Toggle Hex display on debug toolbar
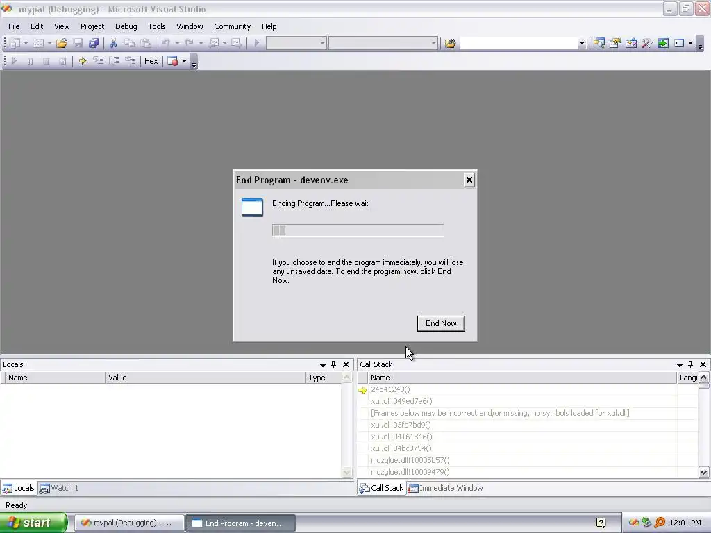Screen dimensions: 711x533 pyautogui.click(x=151, y=61)
